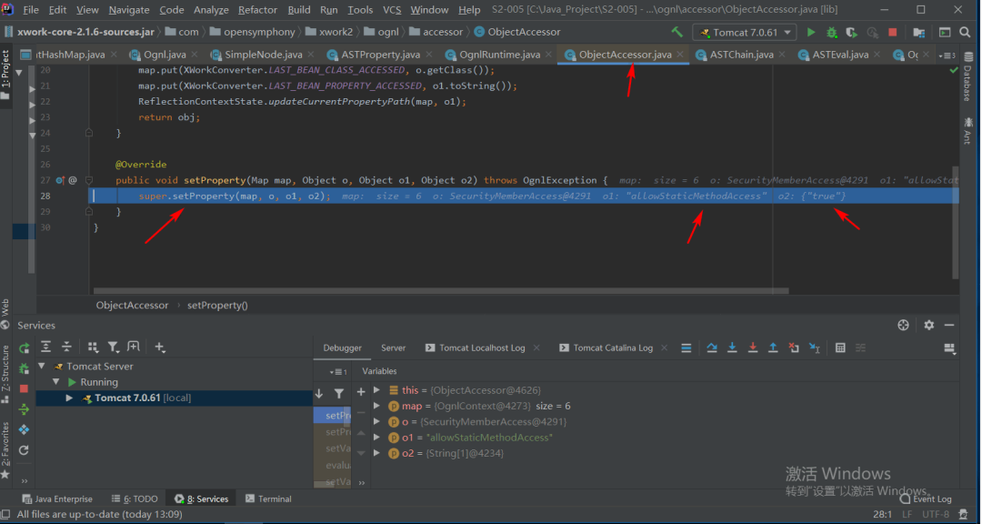Collapse the Running tree node
The width and height of the screenshot is (982, 524).
56,382
